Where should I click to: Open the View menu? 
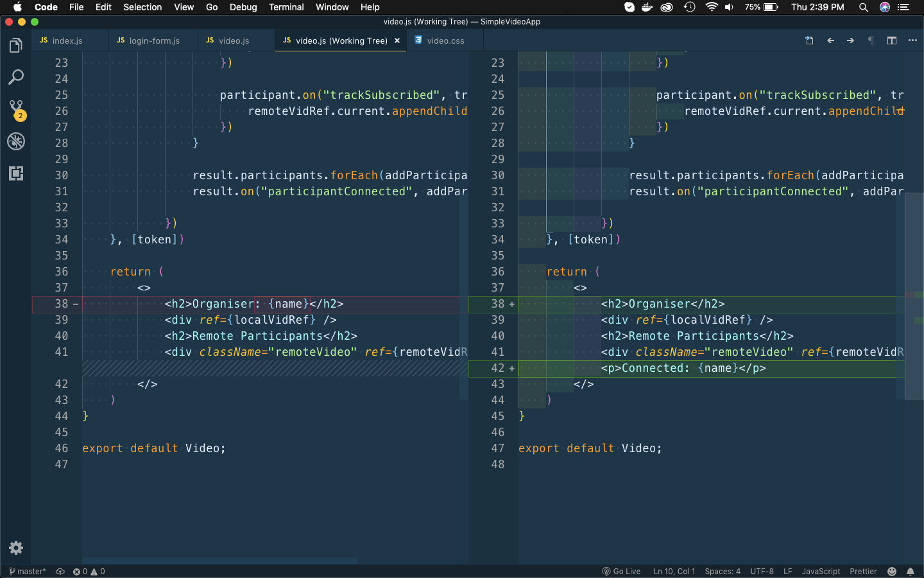(184, 7)
